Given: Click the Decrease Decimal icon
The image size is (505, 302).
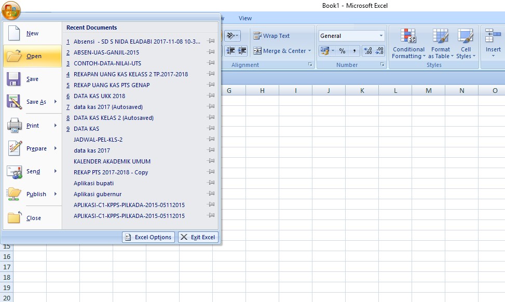Looking at the screenshot, I should 379,51.
